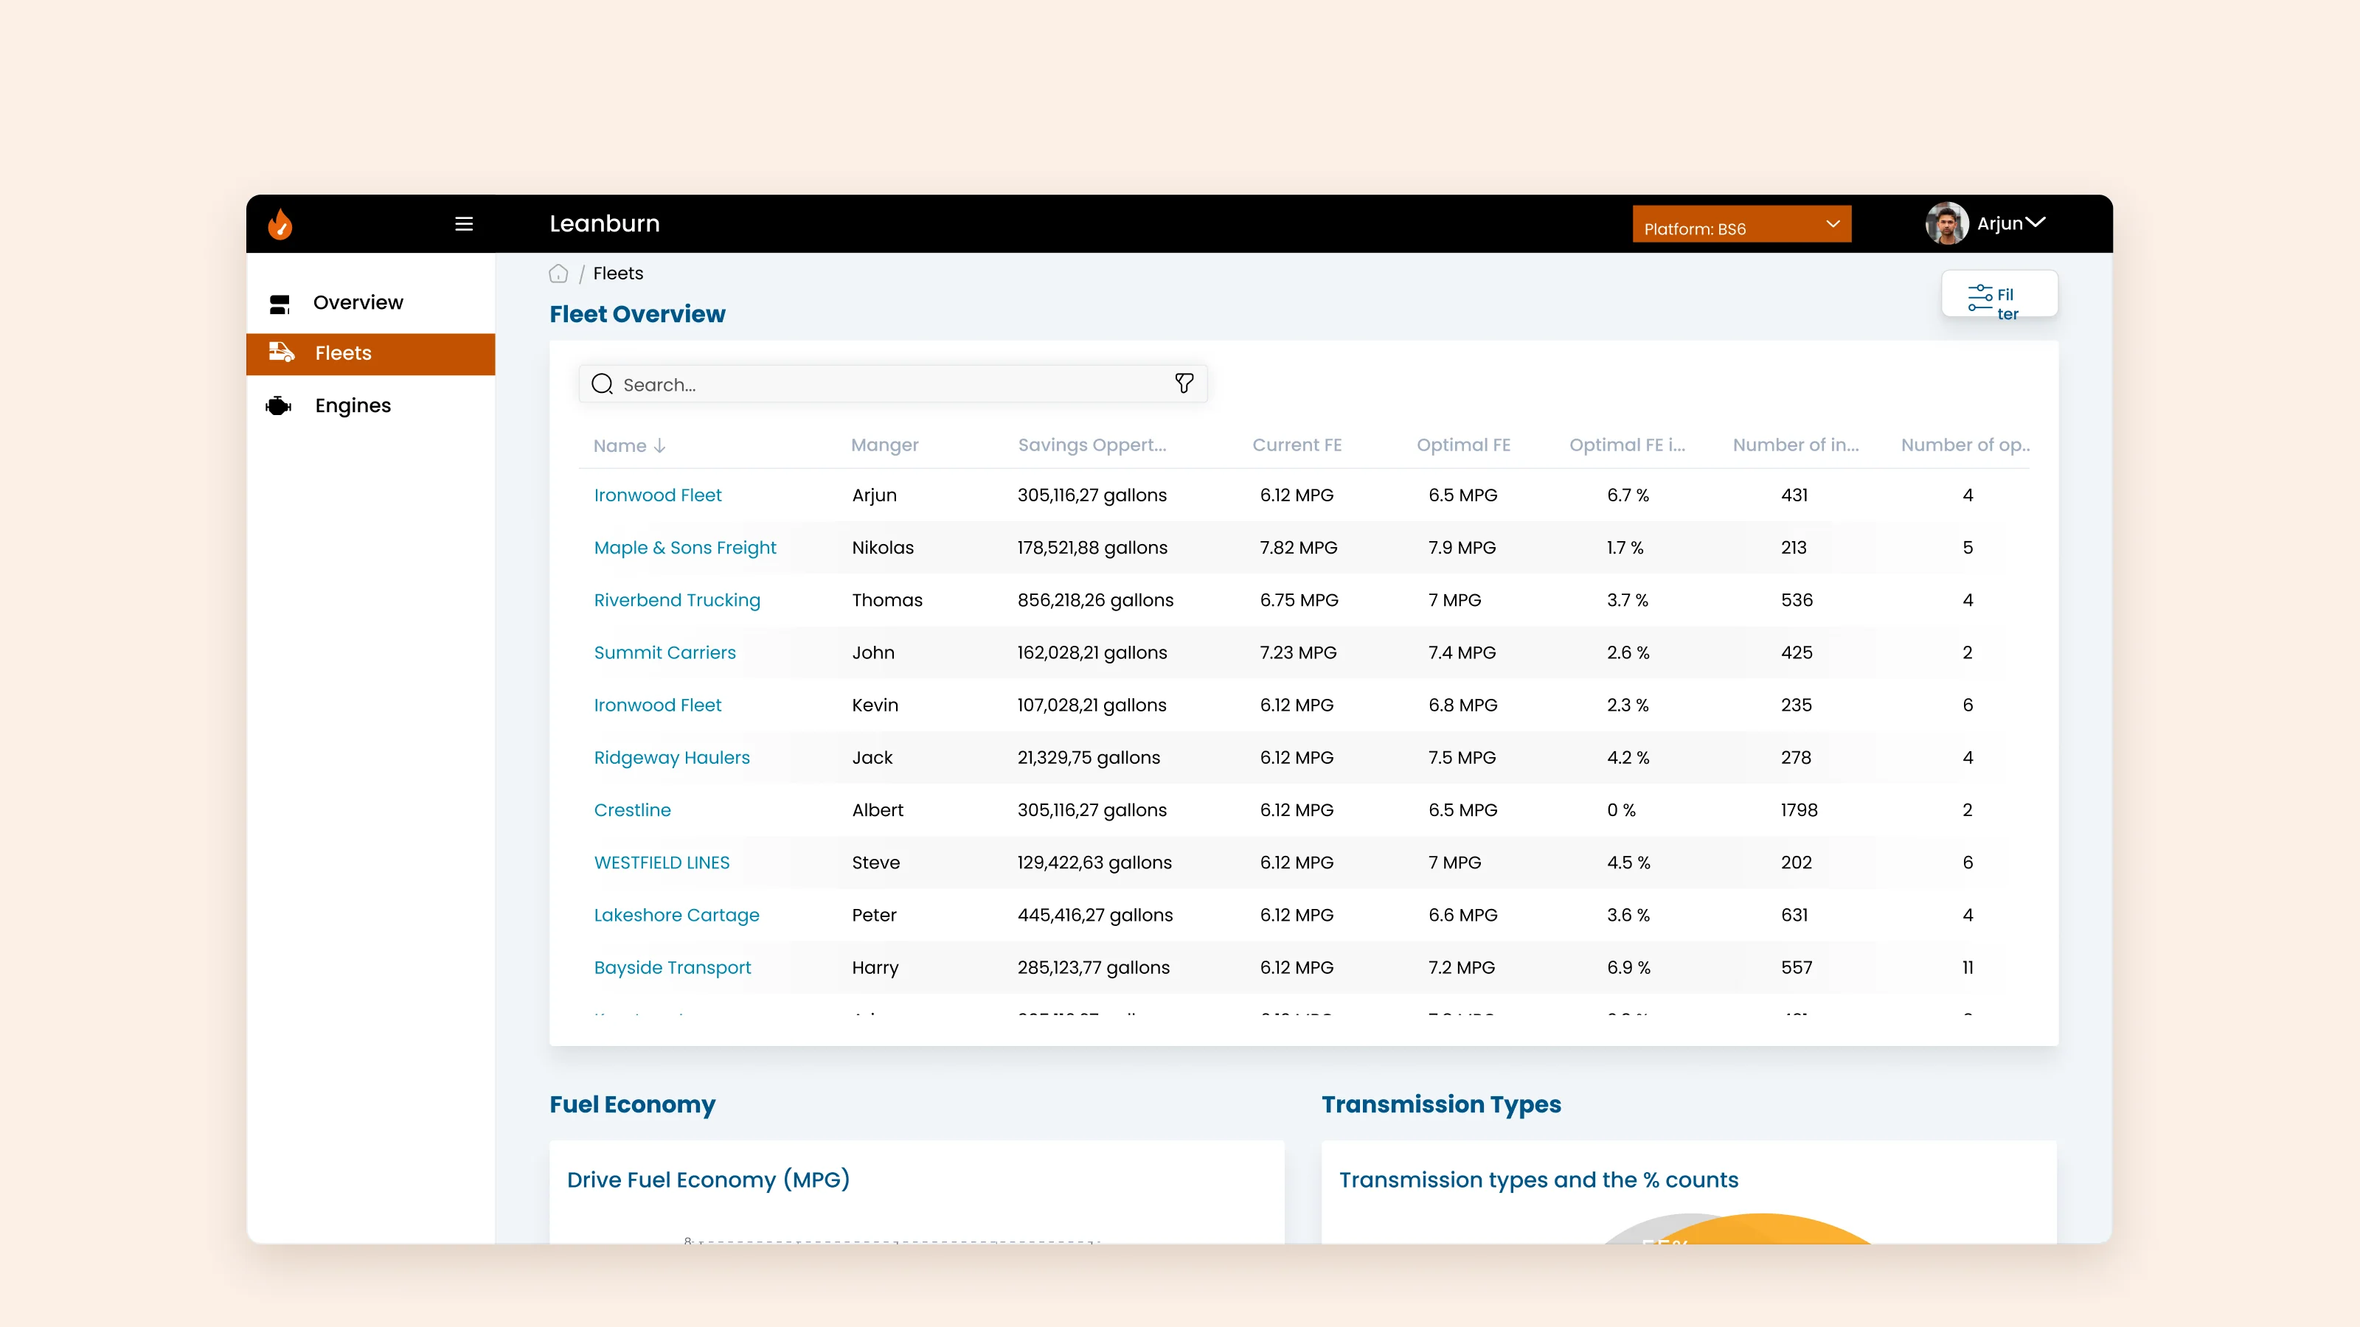Click Drive Fuel Economy (MPG) chart title
Screen dimensions: 2360x1327
(x=708, y=1180)
